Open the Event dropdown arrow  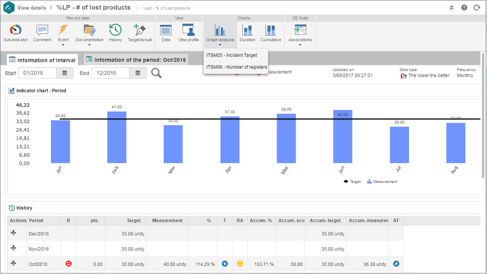63,45
